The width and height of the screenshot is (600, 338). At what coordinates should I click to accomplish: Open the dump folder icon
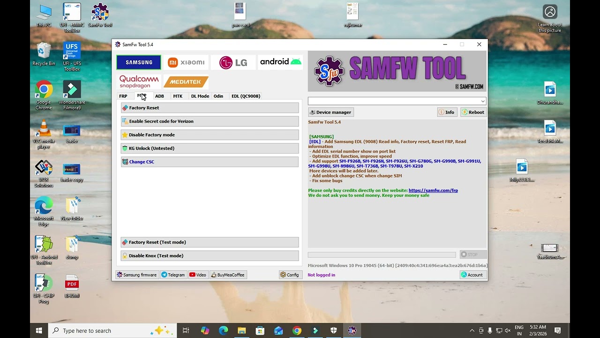(72, 247)
